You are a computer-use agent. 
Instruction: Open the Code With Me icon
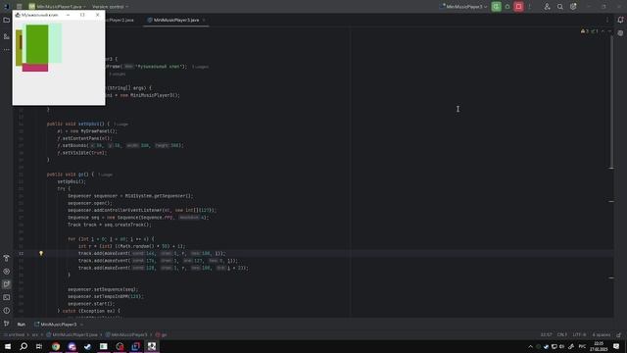[547, 7]
